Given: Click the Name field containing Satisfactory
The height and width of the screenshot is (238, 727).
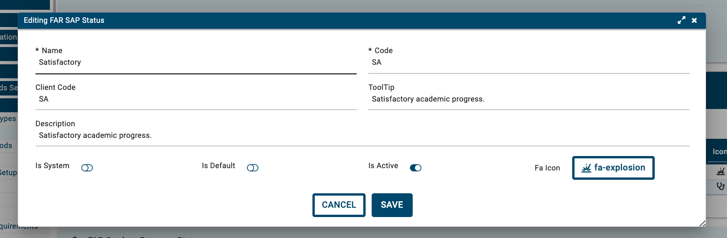Looking at the screenshot, I should [196, 62].
